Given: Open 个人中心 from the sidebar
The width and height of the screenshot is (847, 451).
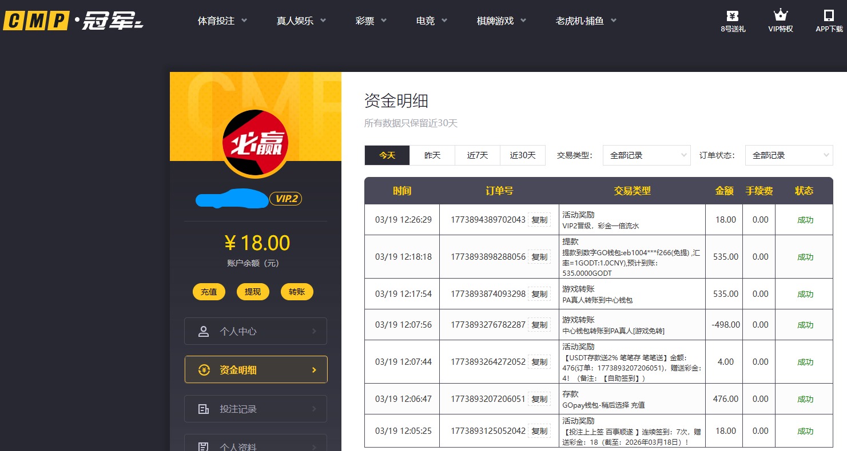Looking at the screenshot, I should tap(255, 331).
